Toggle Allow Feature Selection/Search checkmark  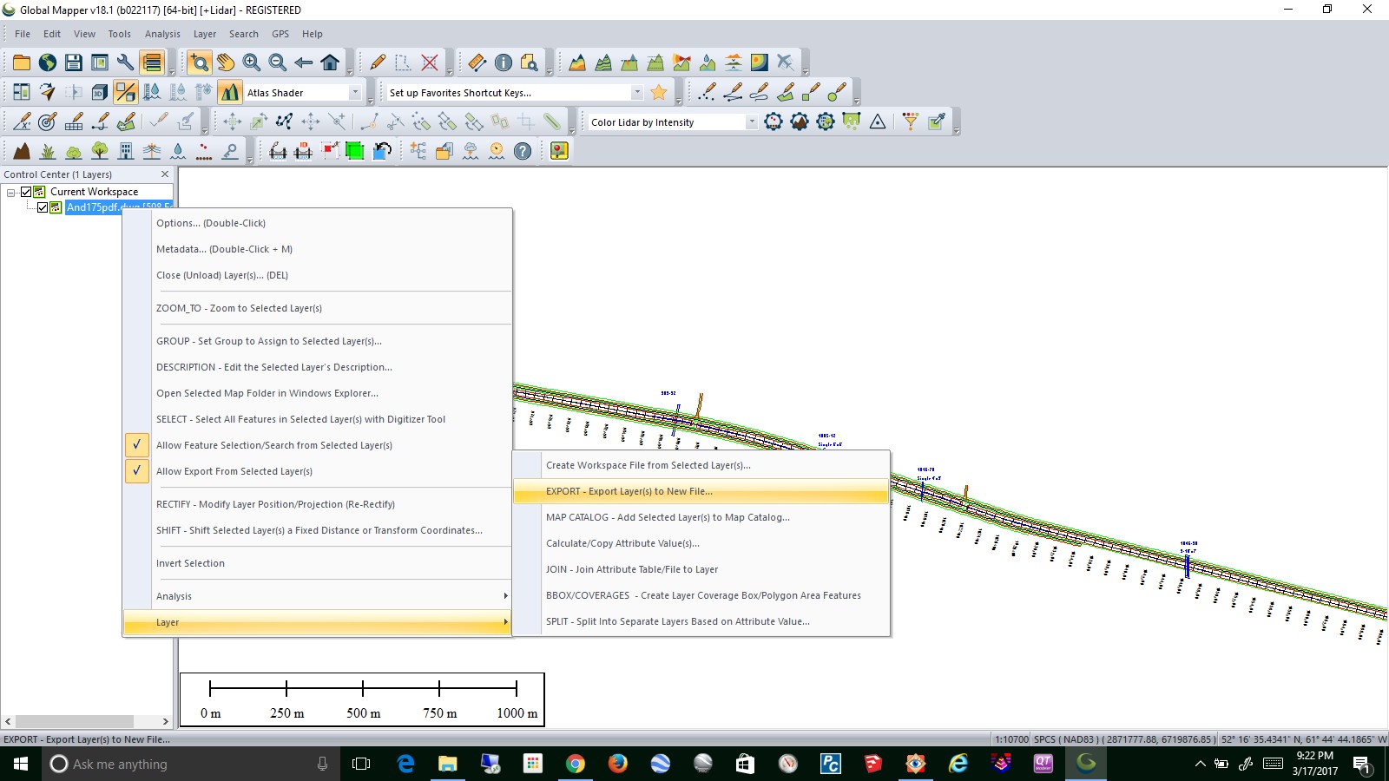137,445
